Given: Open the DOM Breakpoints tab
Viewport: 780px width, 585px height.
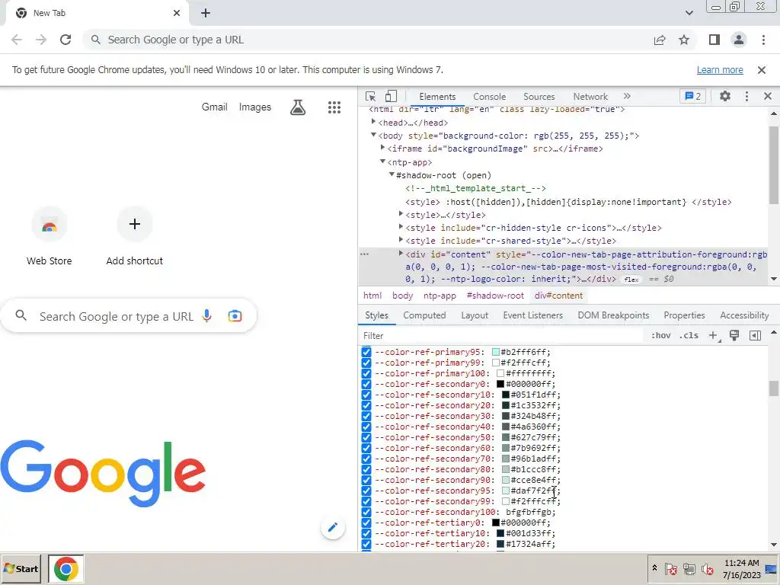Looking at the screenshot, I should pyautogui.click(x=613, y=315).
